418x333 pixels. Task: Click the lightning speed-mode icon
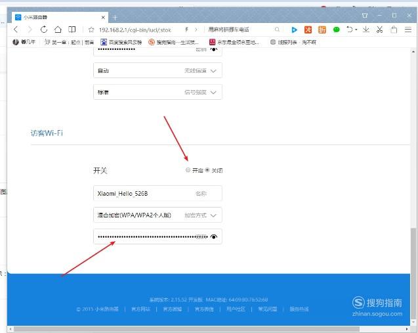pyautogui.click(x=186, y=30)
